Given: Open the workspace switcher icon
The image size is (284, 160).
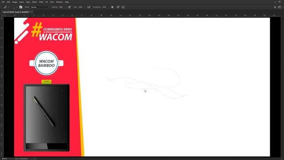Looking at the screenshot, I should click(x=280, y=7).
